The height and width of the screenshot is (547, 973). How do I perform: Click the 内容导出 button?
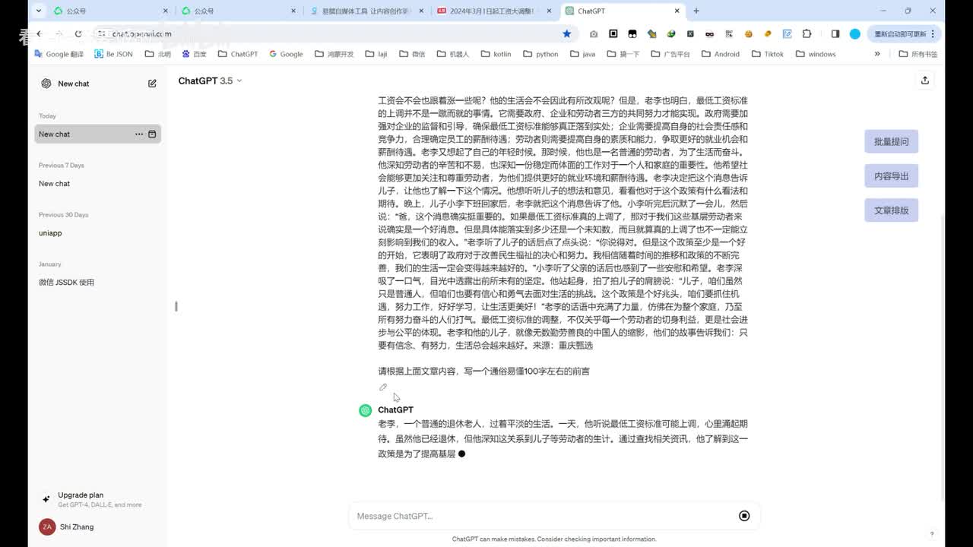coord(891,176)
